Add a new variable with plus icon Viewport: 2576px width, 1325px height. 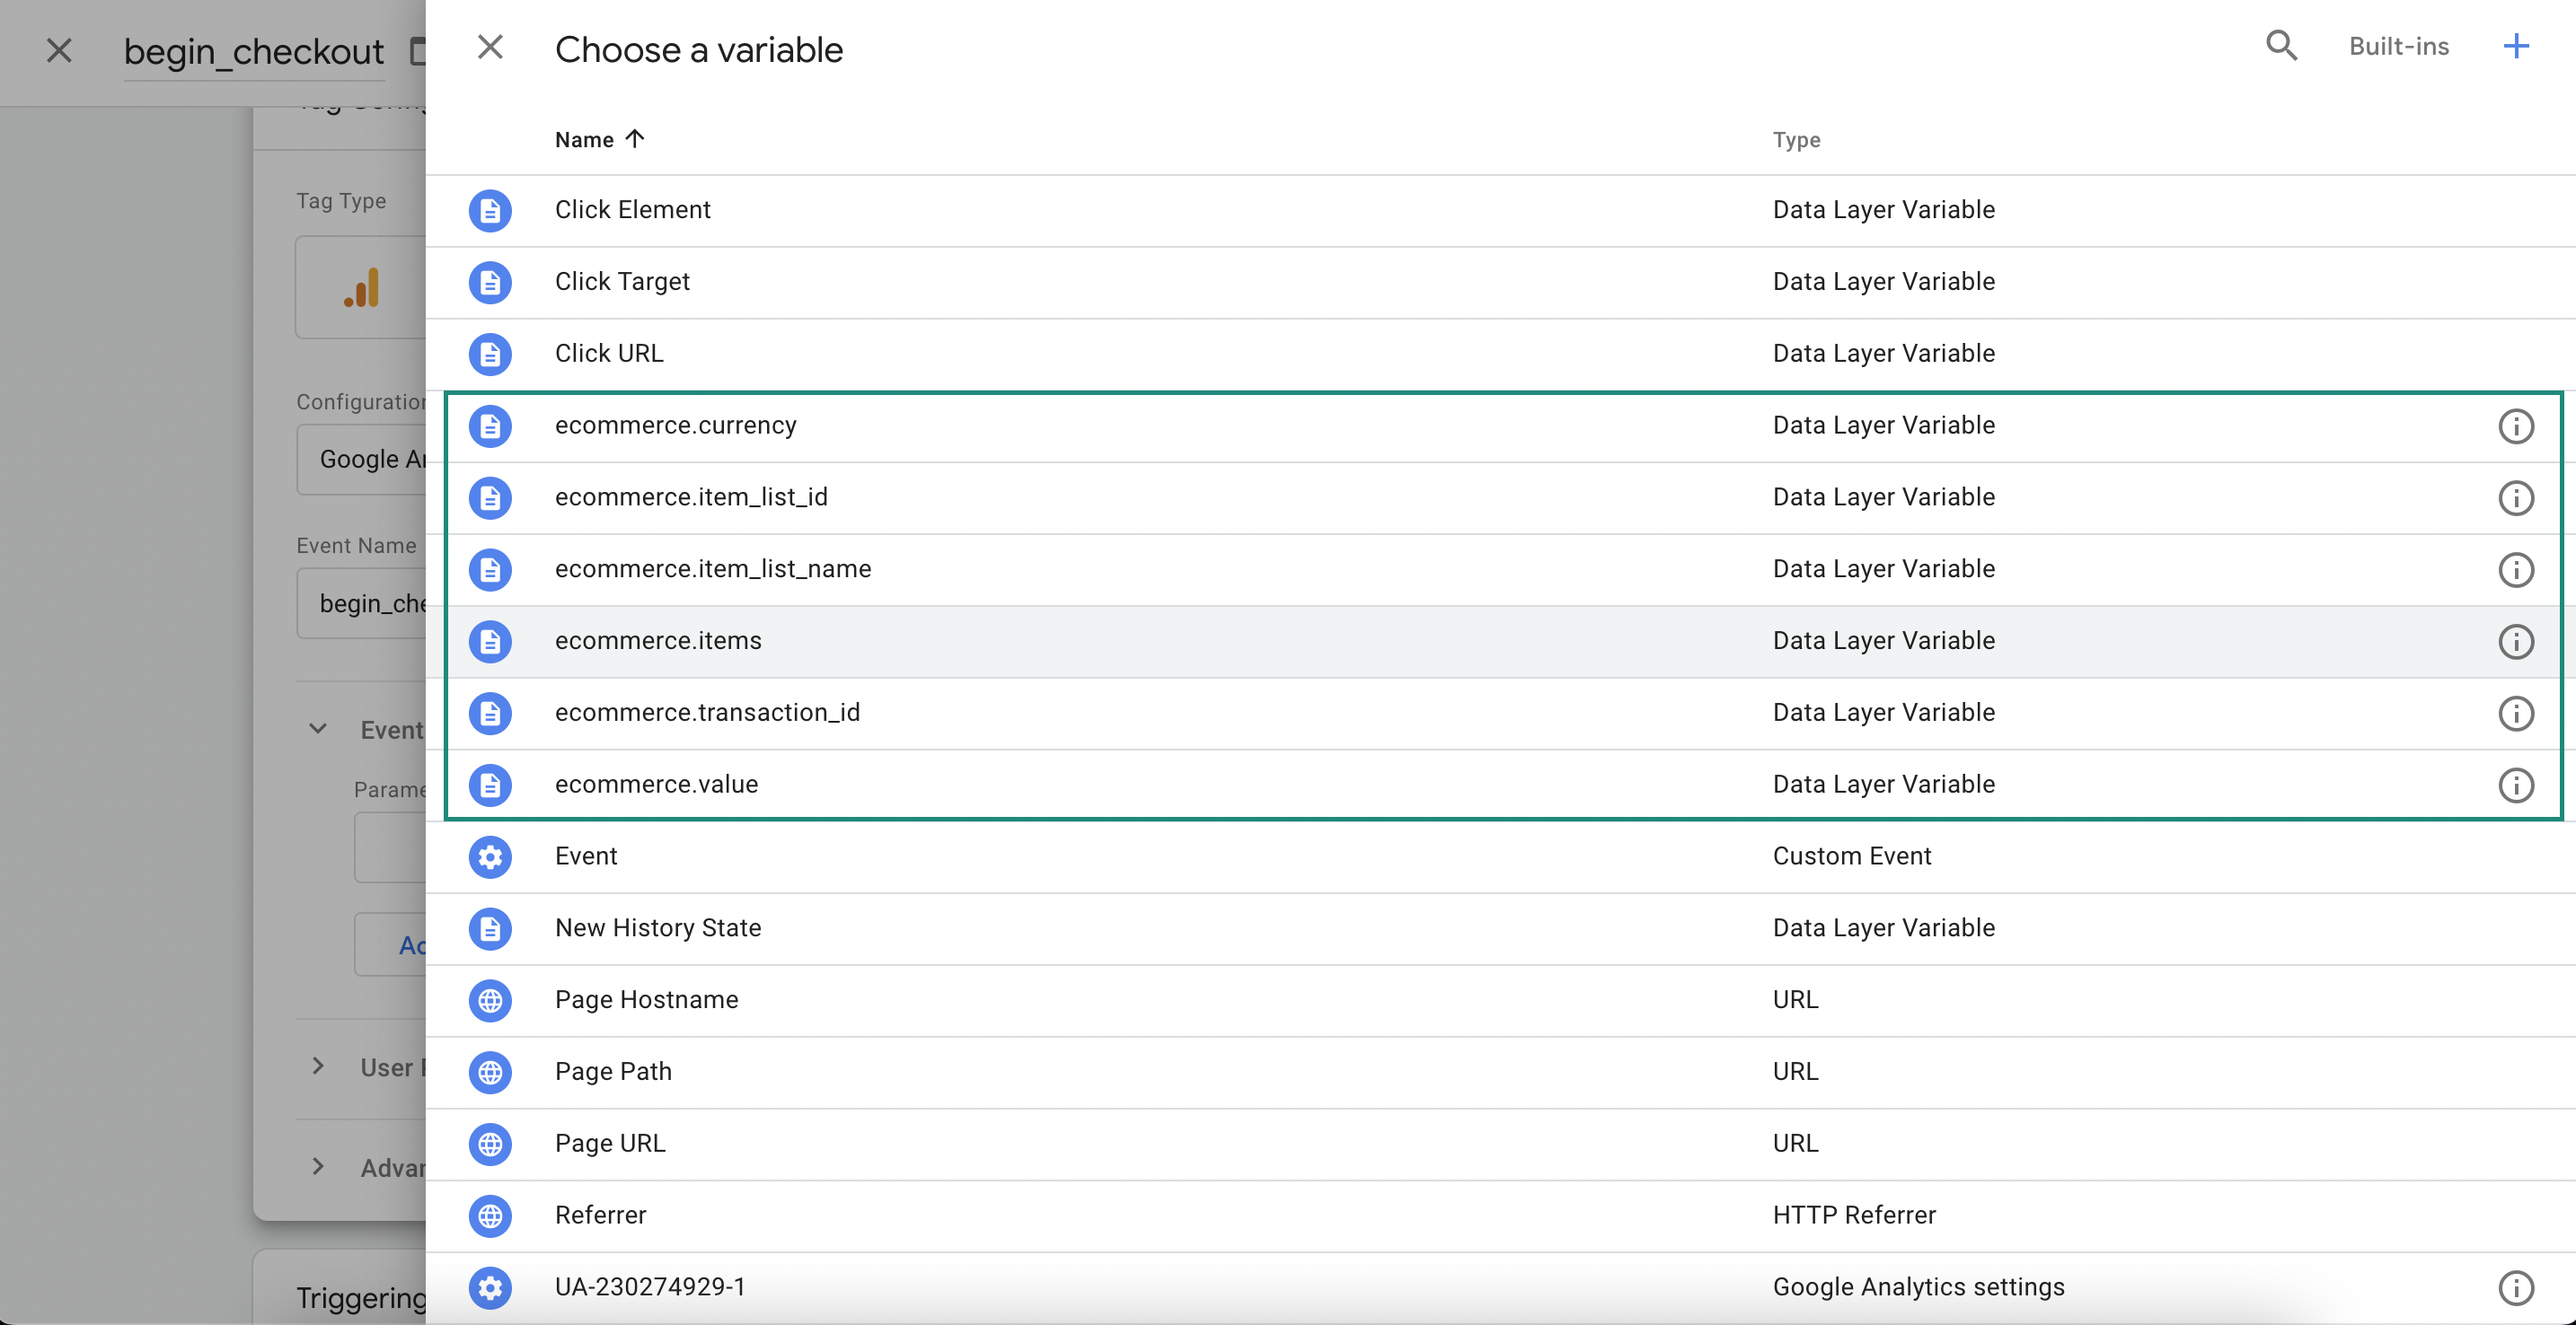coord(2516,46)
